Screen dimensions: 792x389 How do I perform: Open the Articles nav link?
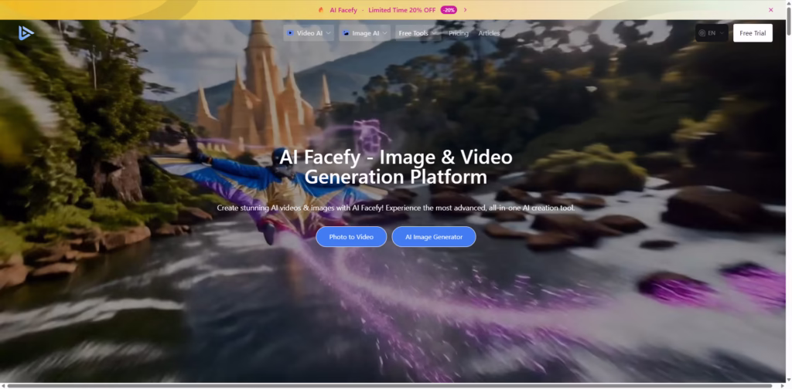(489, 33)
